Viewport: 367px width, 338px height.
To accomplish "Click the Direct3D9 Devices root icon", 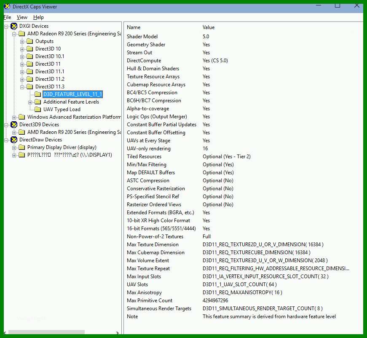I will pyautogui.click(x=14, y=125).
